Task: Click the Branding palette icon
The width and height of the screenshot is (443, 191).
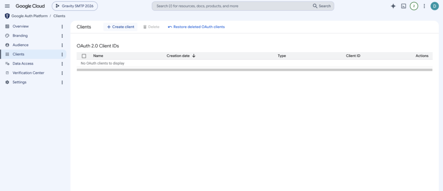Action: tap(7, 36)
